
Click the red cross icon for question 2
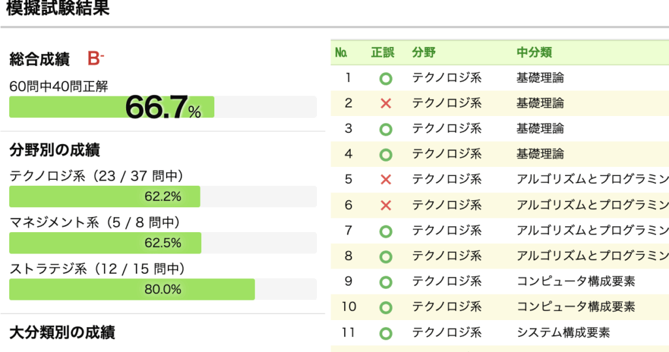click(385, 104)
